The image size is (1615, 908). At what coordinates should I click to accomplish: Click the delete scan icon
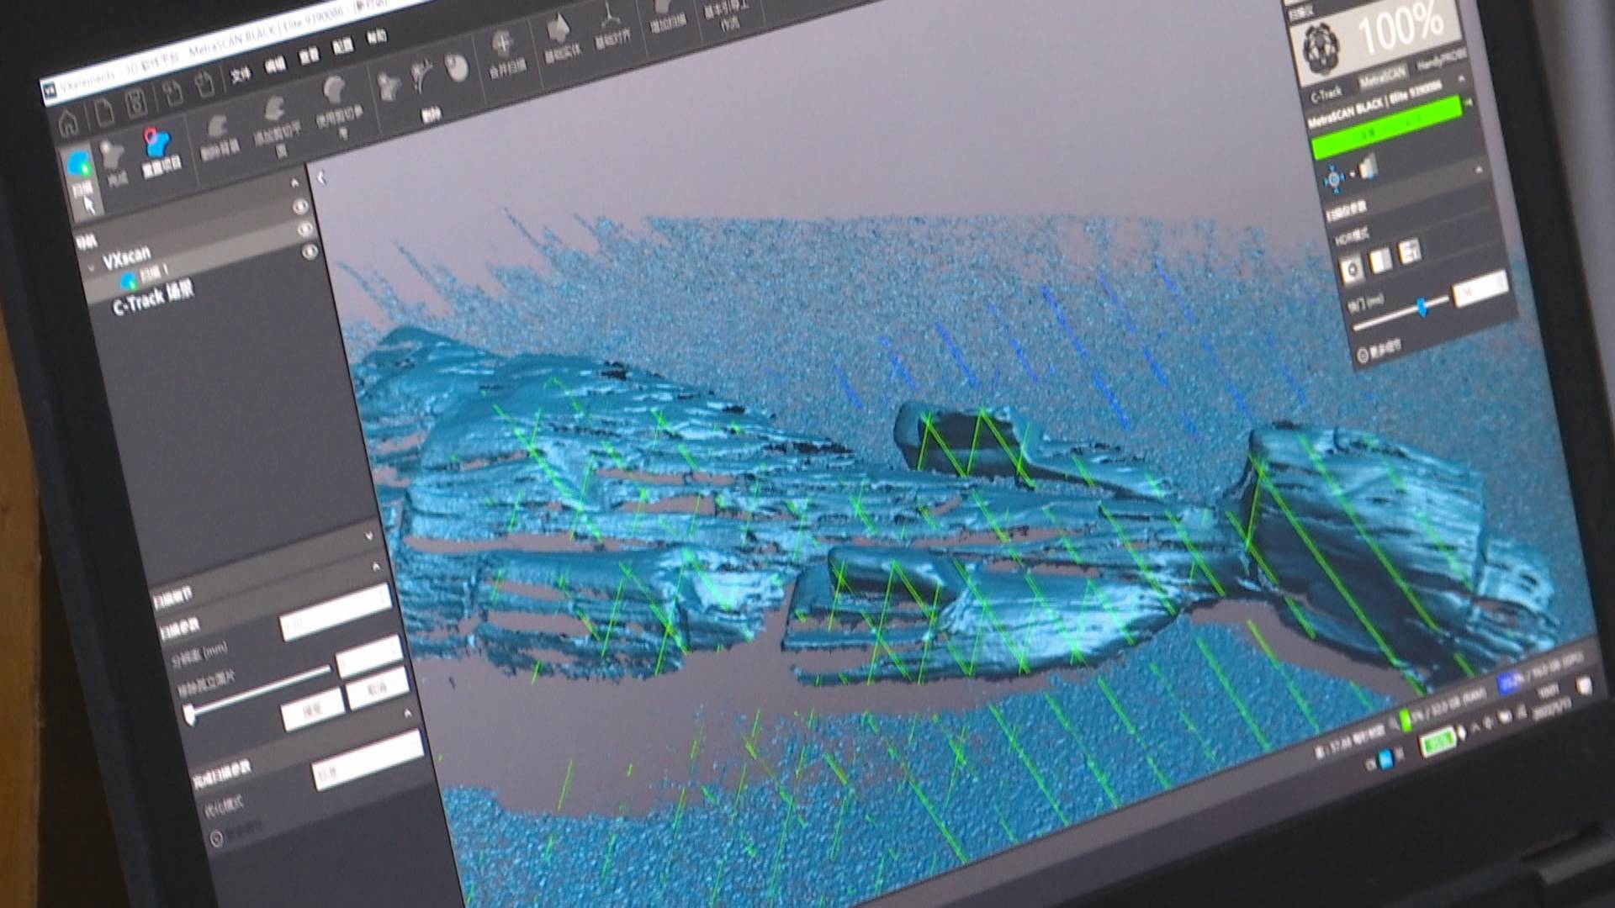click(219, 137)
